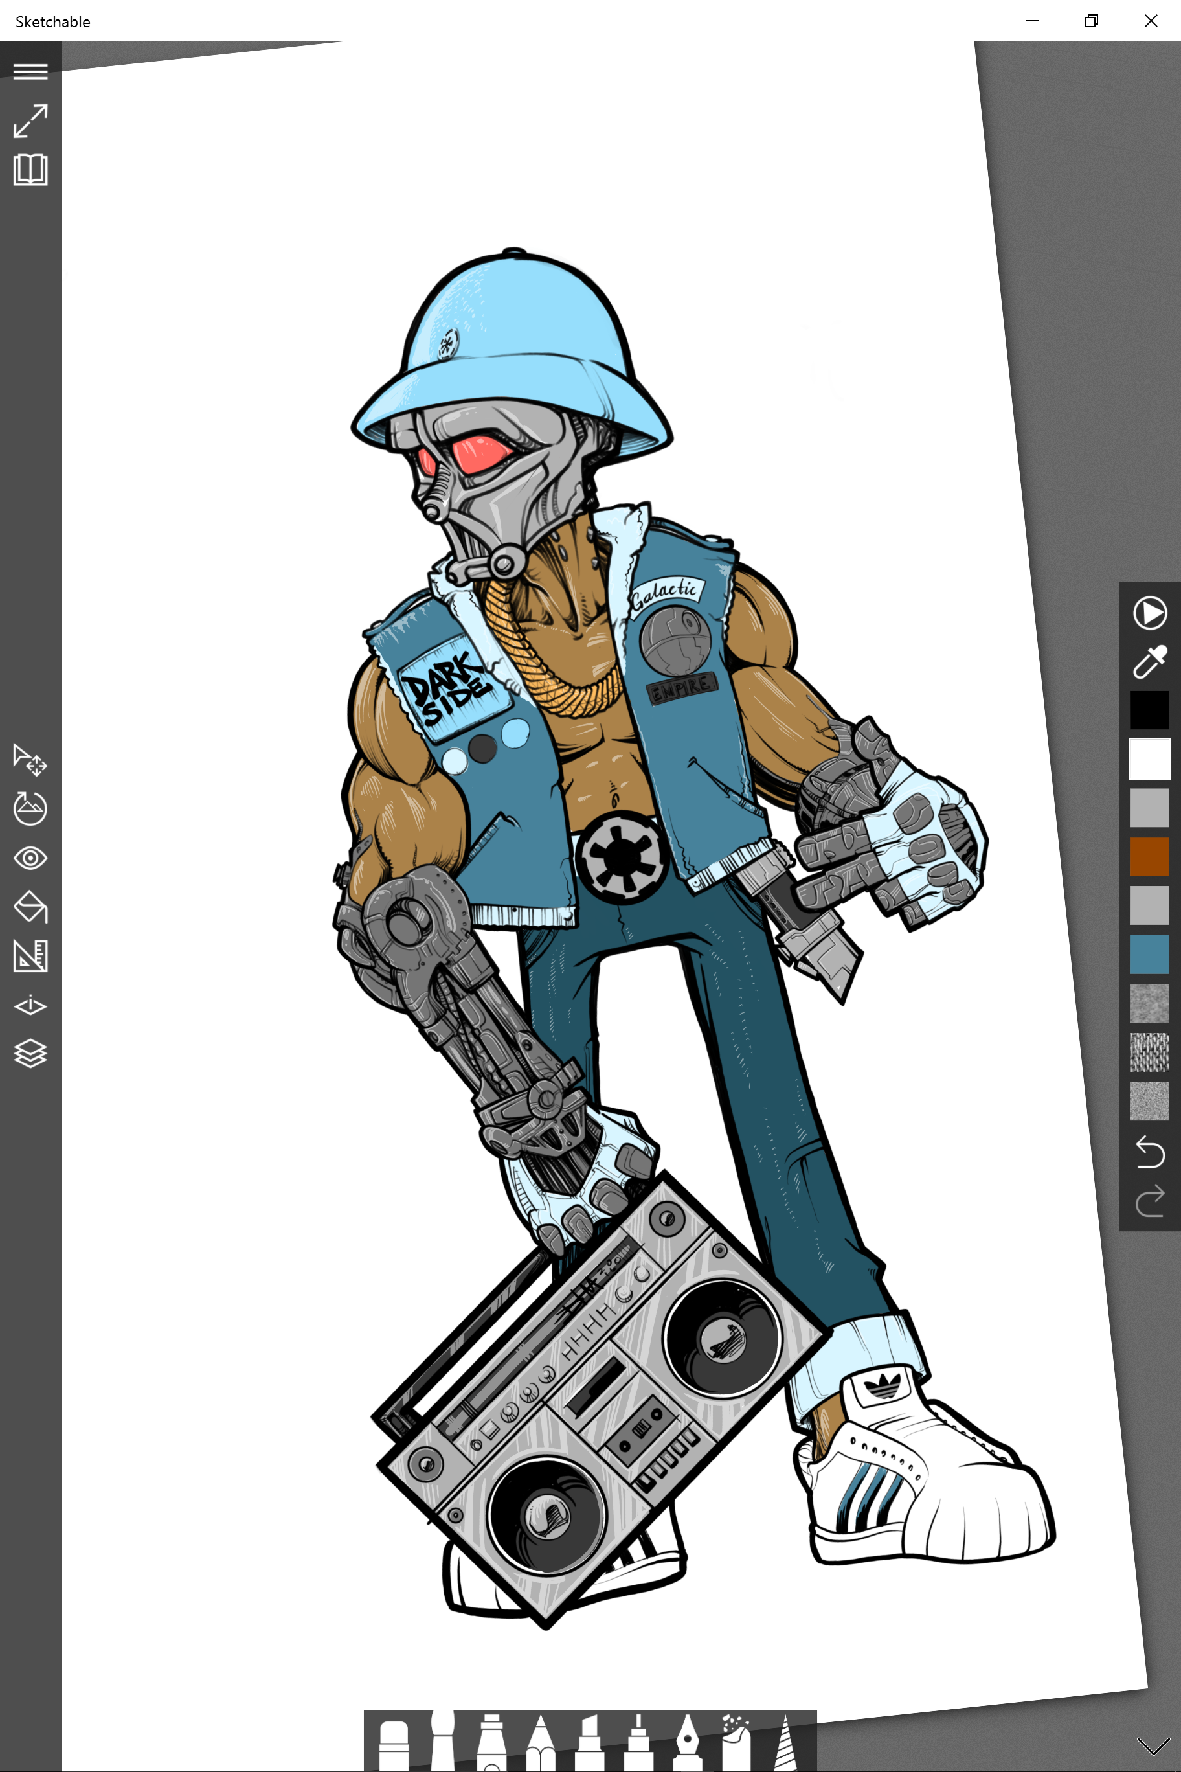Select the black color swatch
Viewport: 1181px width, 1772px height.
(1149, 710)
